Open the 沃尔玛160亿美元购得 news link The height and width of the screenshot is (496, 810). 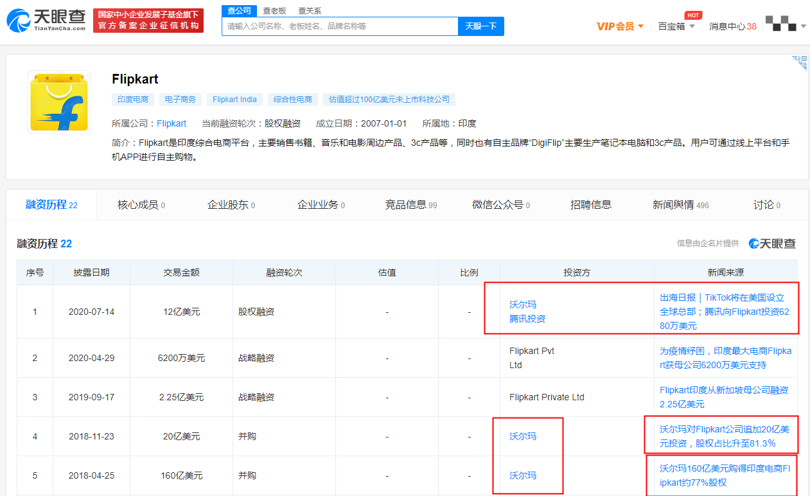tap(725, 475)
